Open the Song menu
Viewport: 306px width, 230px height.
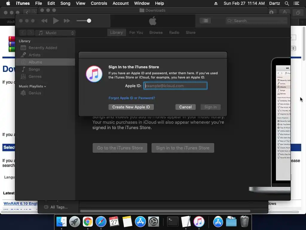65,3
